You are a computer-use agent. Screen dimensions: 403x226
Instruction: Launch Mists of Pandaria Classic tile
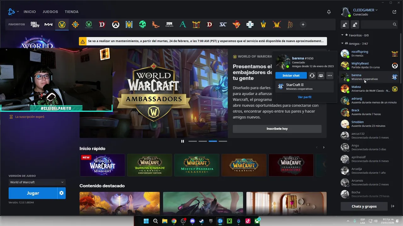197,165
